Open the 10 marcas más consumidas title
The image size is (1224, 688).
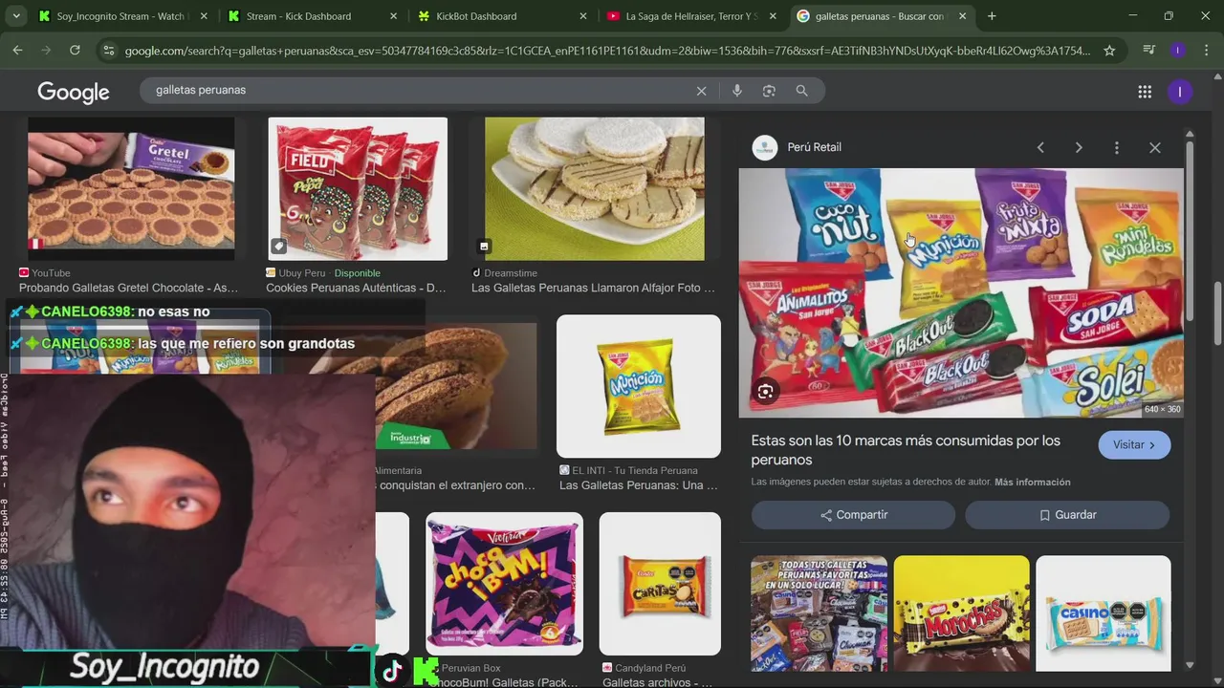(906, 450)
